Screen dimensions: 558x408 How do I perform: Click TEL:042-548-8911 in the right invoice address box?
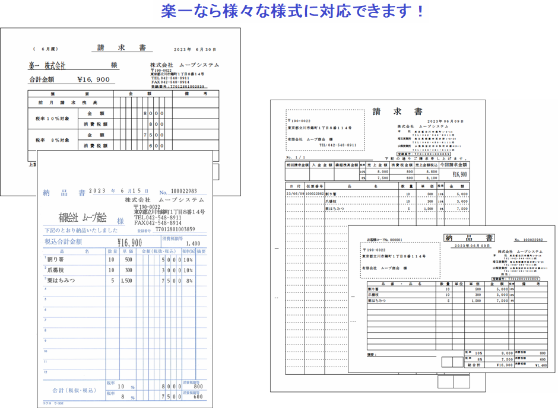coord(338,145)
